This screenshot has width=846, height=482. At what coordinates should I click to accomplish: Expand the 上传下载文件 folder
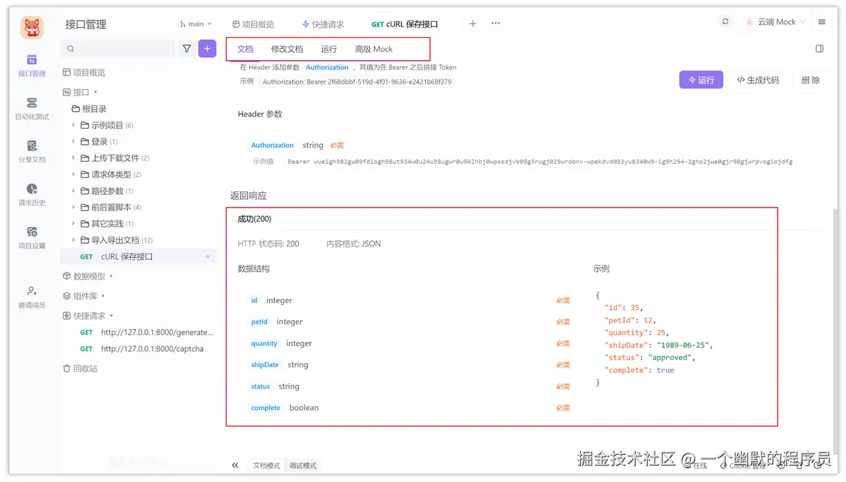[x=73, y=158]
